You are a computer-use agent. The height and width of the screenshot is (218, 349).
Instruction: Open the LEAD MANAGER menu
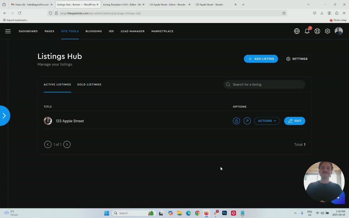pos(133,31)
